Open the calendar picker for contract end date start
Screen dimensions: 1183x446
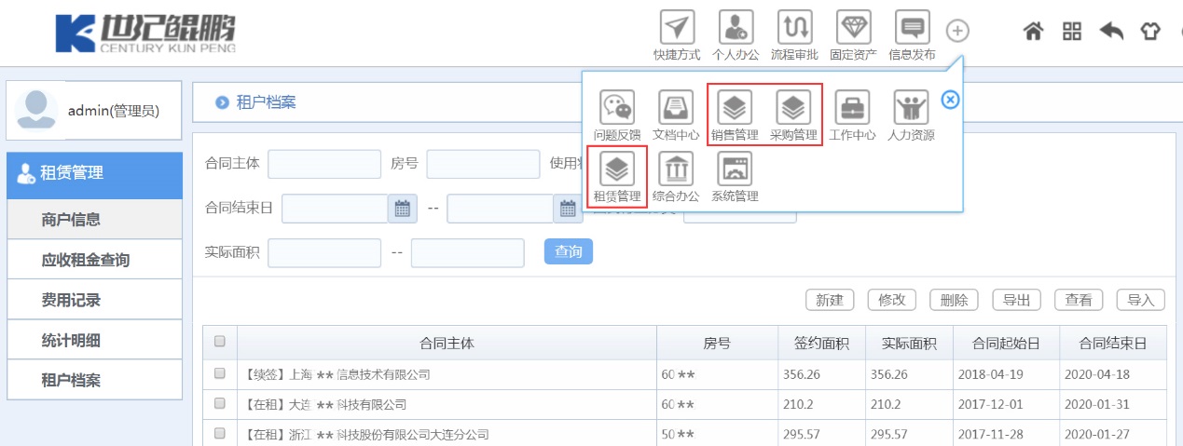tap(402, 209)
